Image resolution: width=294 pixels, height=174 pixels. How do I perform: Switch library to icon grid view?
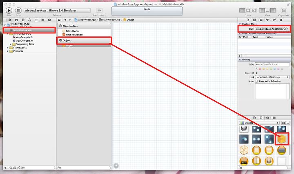[283, 123]
